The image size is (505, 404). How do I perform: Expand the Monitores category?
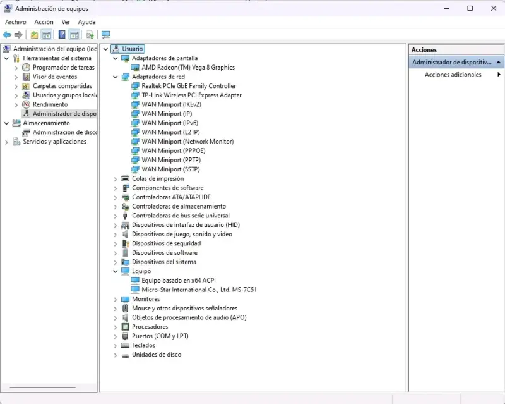(x=116, y=300)
